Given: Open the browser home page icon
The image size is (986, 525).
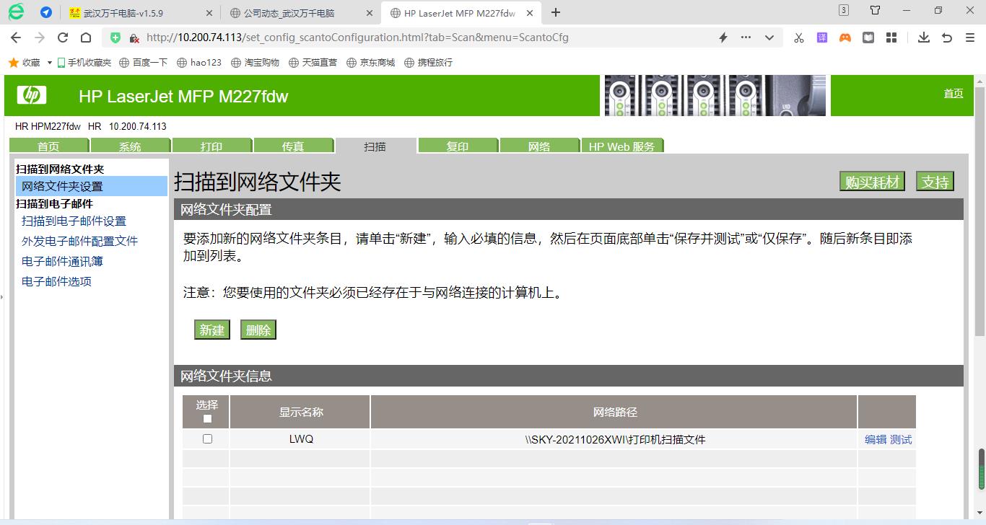Looking at the screenshot, I should click(x=86, y=37).
